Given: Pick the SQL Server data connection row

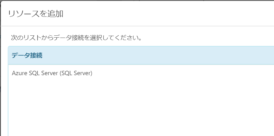Looking at the screenshot, I should [x=141, y=73].
